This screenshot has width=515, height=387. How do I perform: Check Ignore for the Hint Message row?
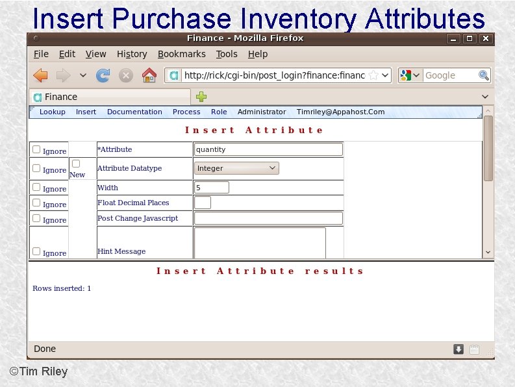[36, 251]
